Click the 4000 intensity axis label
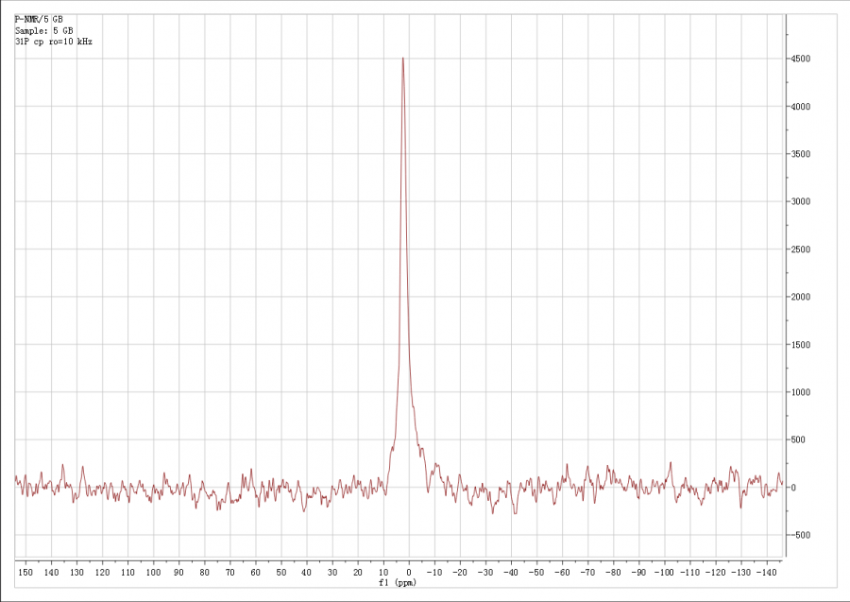Image resolution: width=850 pixels, height=602 pixels. 801,106
